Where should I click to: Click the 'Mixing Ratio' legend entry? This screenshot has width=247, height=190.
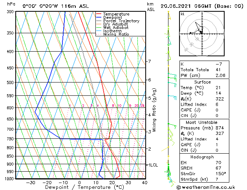click(x=116, y=34)
